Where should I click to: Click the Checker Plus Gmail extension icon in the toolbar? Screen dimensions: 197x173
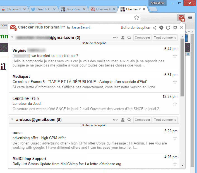(181, 18)
